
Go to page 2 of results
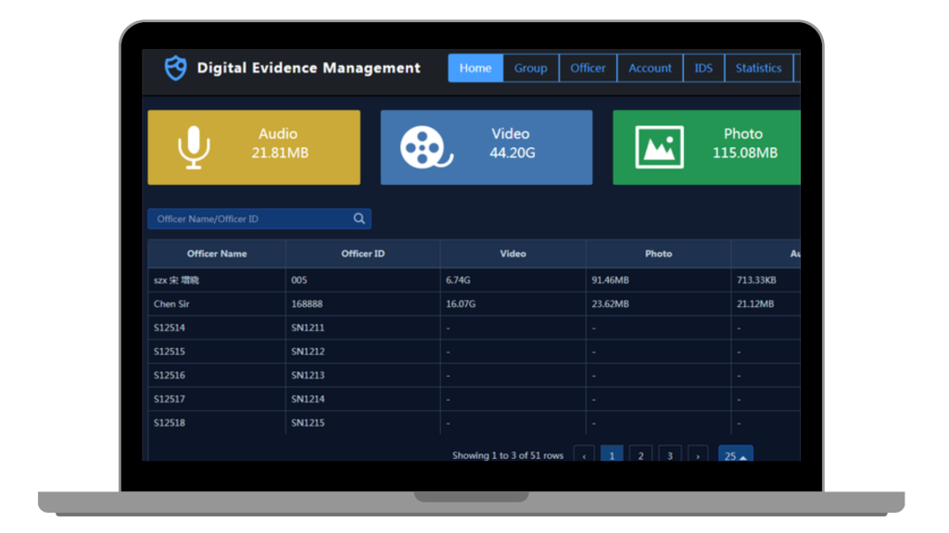(640, 456)
